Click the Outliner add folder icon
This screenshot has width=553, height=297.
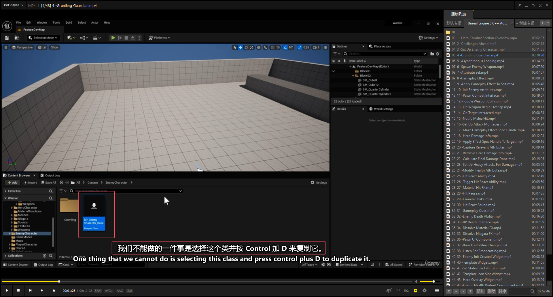click(432, 54)
